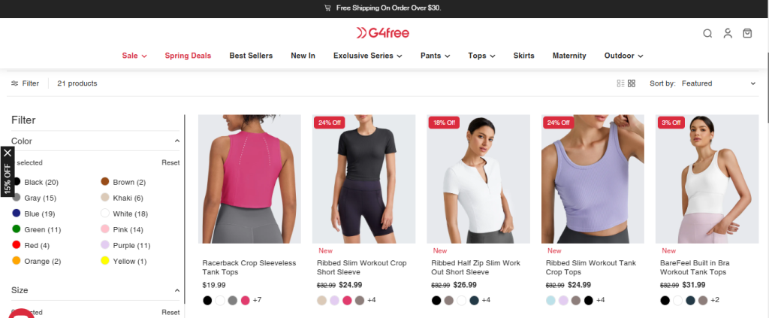Screen dimensions: 769x318
Task: Switch to list view layout icon
Action: (620, 83)
